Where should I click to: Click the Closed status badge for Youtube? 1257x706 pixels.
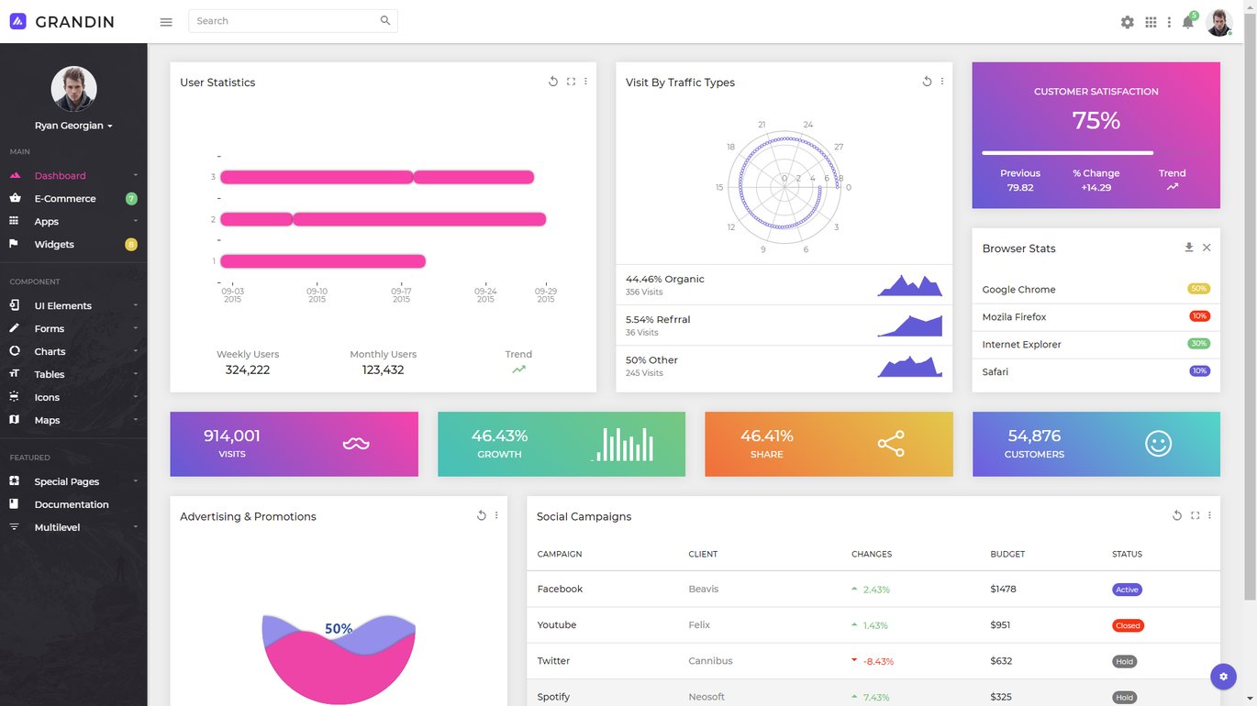1128,625
